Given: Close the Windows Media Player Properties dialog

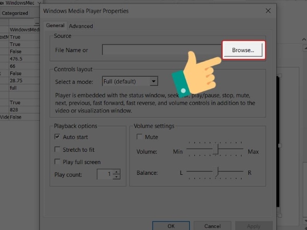Looking at the screenshot, I should (x=268, y=11).
